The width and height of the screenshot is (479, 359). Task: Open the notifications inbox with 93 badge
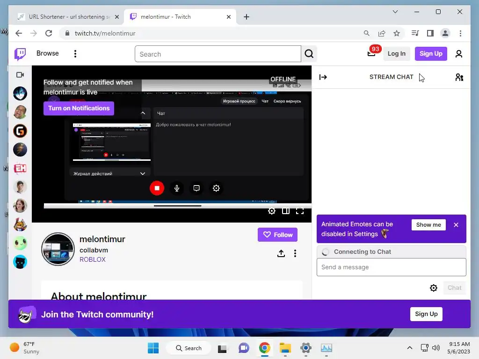click(x=372, y=53)
